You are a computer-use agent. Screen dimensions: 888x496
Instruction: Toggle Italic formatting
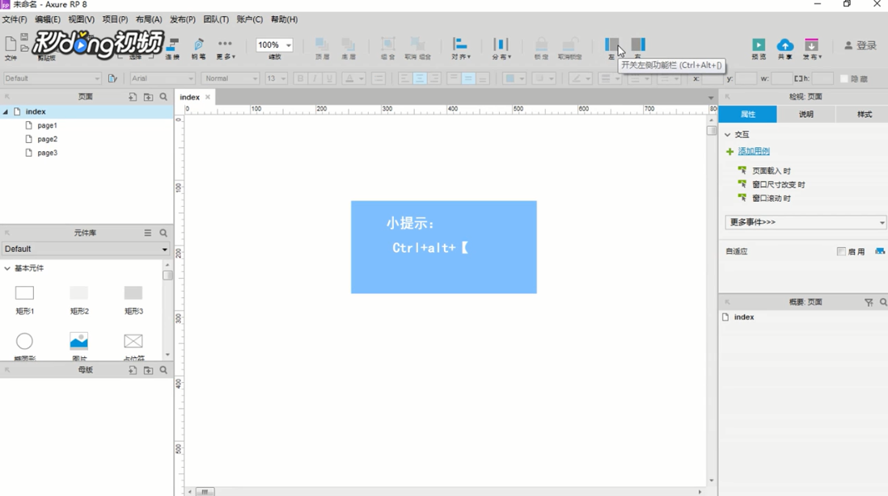pos(315,78)
